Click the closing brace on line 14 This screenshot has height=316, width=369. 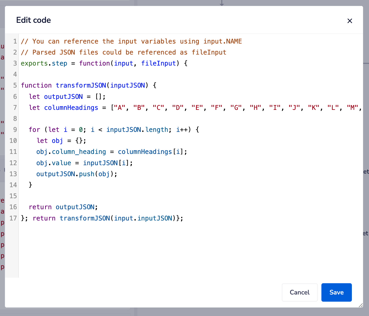(30, 185)
